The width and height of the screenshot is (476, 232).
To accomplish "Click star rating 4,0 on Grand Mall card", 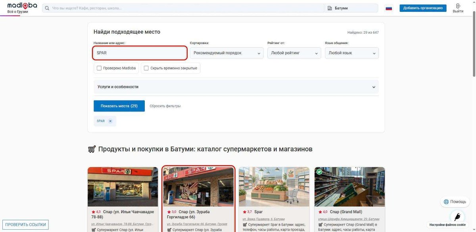I will click(323, 212).
